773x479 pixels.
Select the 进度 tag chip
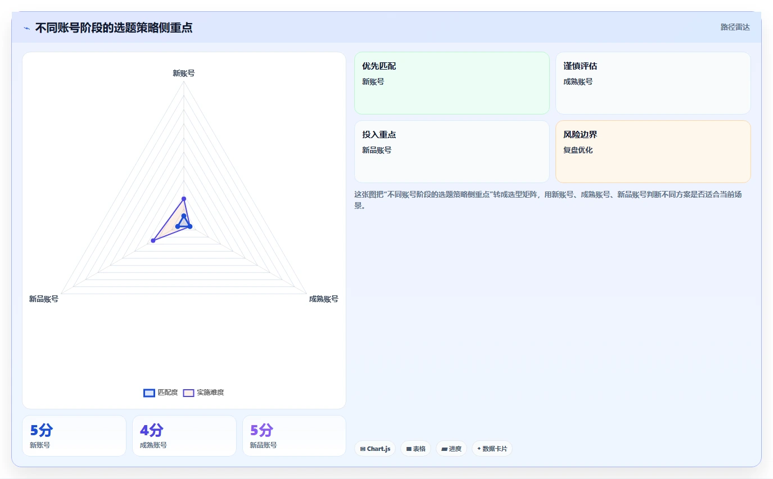pyautogui.click(x=451, y=449)
